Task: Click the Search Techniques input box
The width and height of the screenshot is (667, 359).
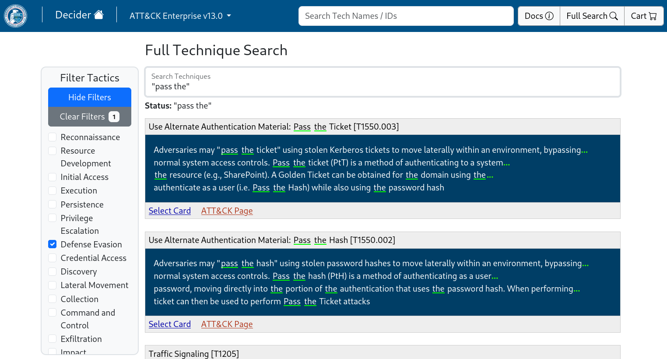Action: tap(383, 82)
